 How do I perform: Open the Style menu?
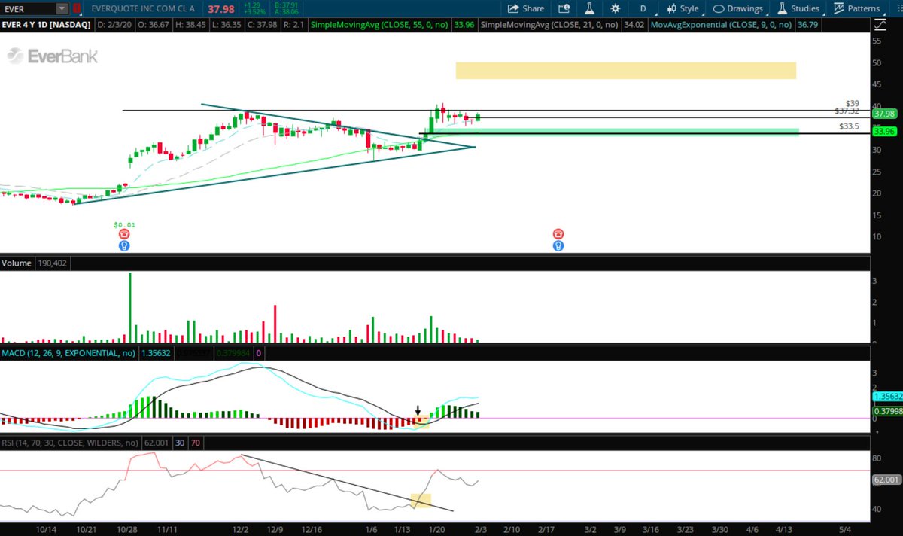[683, 8]
